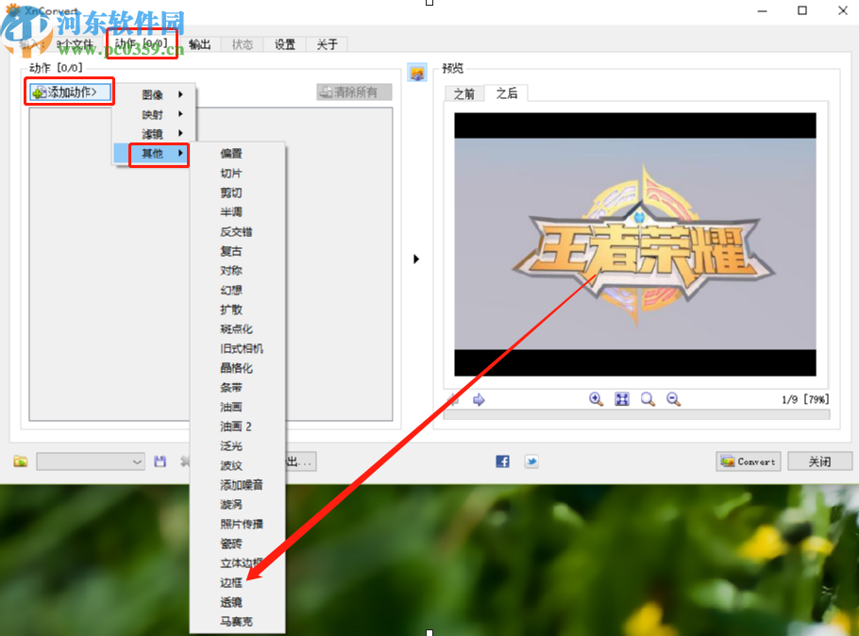Click the 关闭 button at bottom right
The height and width of the screenshot is (636, 859).
819,461
